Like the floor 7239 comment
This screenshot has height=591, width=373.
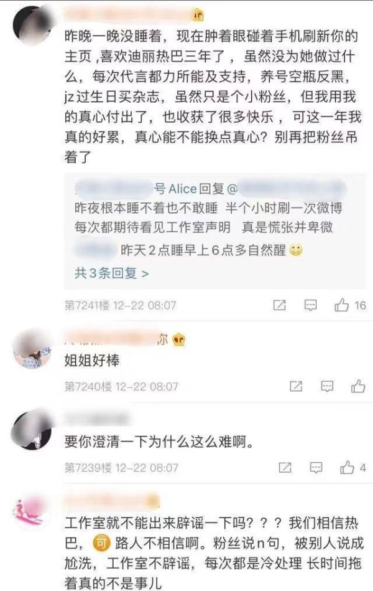(x=347, y=468)
